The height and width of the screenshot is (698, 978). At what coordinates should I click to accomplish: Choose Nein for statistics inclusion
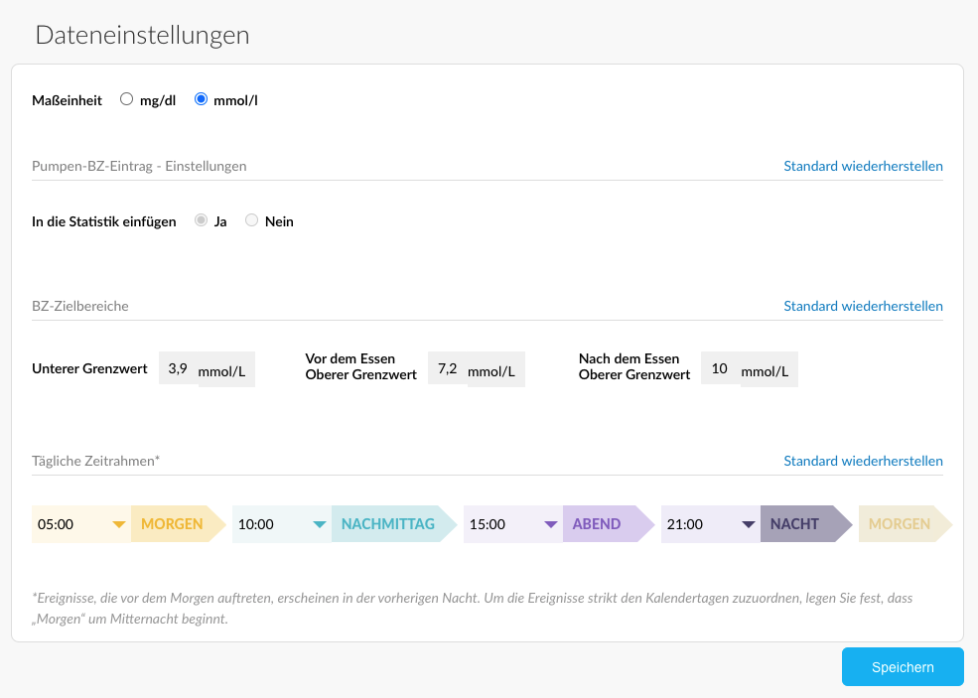coord(252,220)
